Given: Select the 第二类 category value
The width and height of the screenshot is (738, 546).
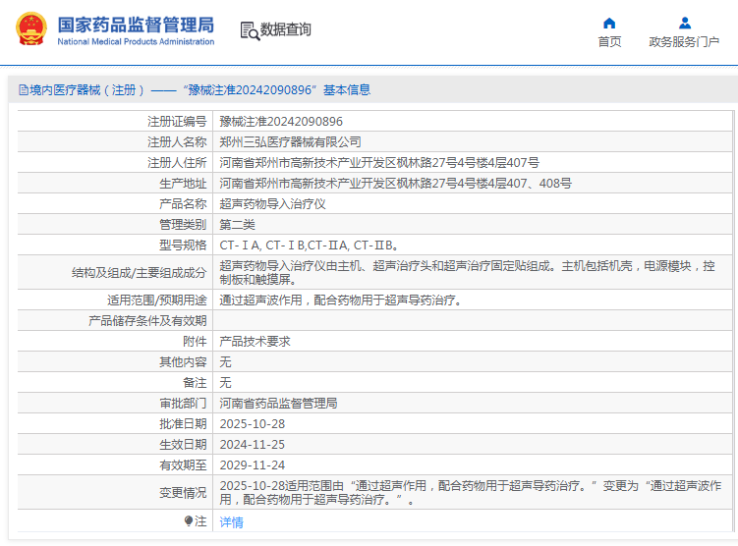Looking at the screenshot, I should pyautogui.click(x=237, y=225).
